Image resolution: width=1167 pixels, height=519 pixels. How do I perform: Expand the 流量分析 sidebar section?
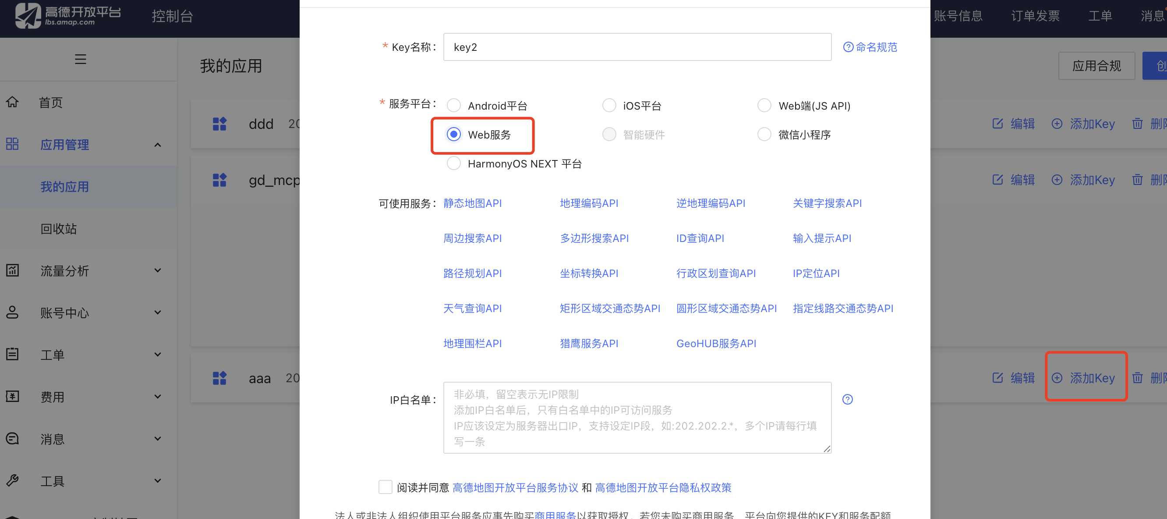coord(157,270)
